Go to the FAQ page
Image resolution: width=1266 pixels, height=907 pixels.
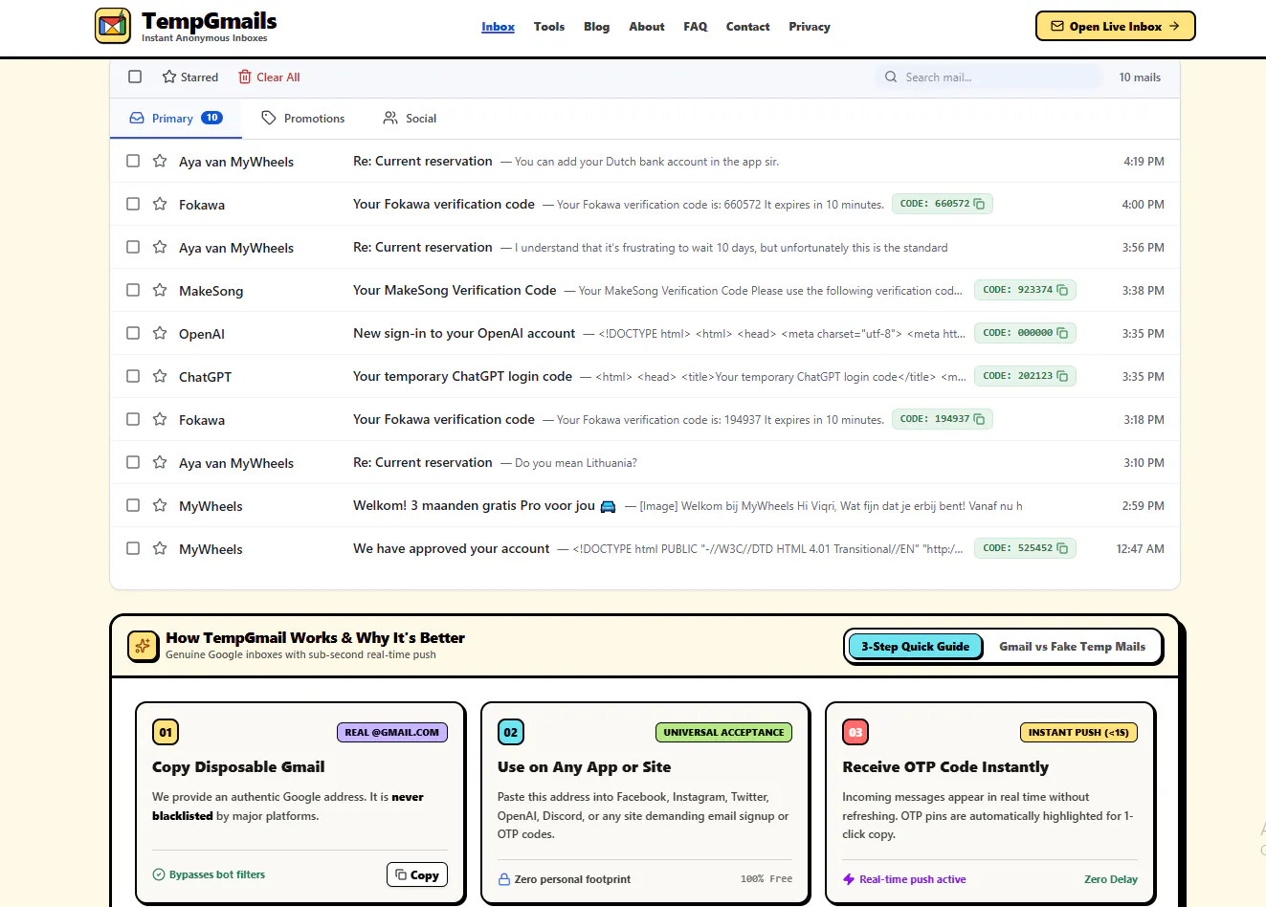tap(696, 27)
